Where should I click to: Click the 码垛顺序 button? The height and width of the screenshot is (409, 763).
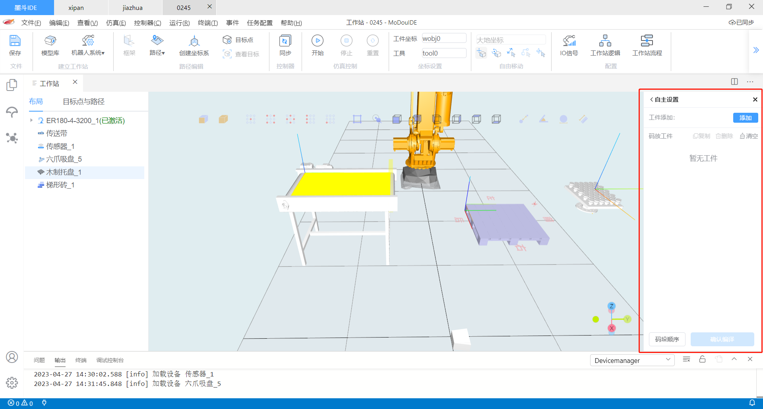[x=667, y=339]
